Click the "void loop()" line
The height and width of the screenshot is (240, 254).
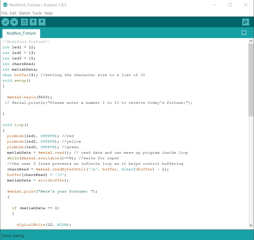pyautogui.click(x=15, y=125)
